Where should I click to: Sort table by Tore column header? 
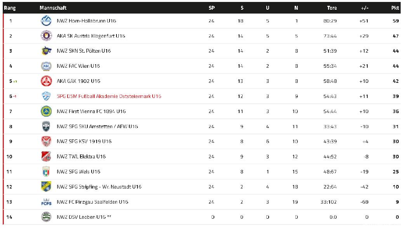coord(332,8)
